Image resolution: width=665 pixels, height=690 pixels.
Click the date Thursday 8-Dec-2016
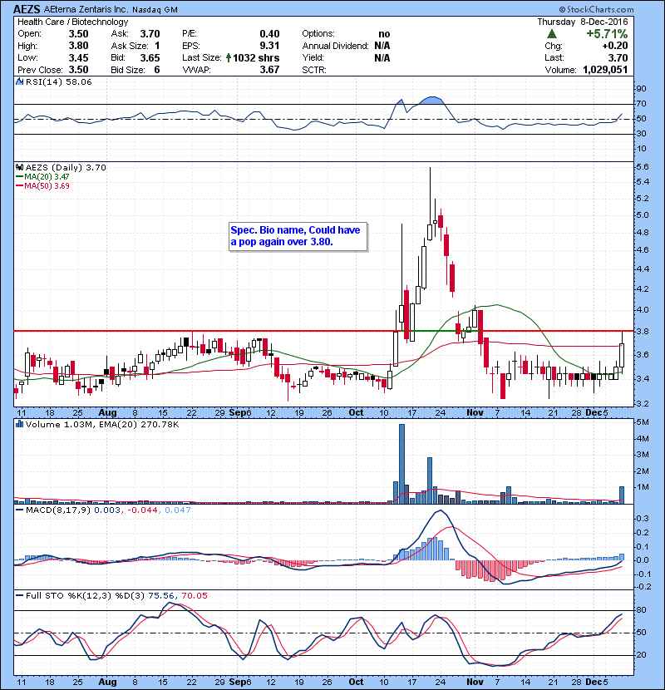[583, 22]
